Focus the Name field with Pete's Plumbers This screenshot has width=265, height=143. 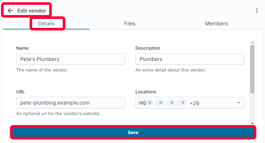(70, 59)
